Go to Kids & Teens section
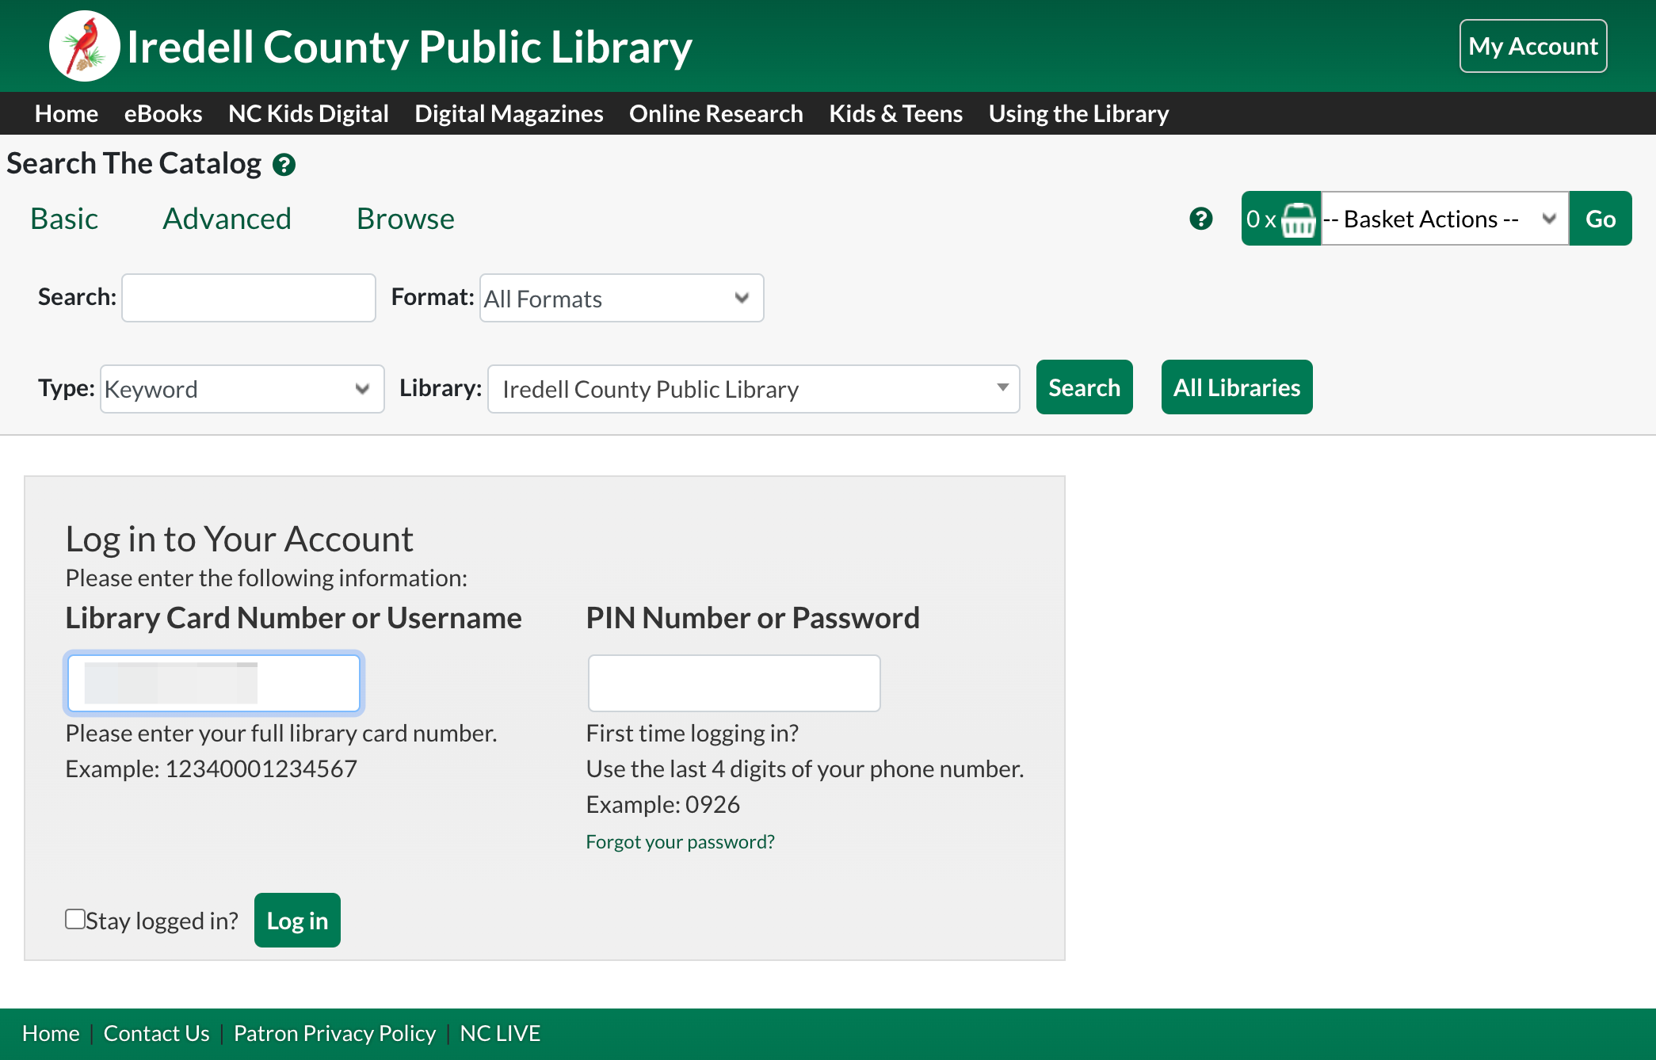Image resolution: width=1656 pixels, height=1060 pixels. click(895, 113)
